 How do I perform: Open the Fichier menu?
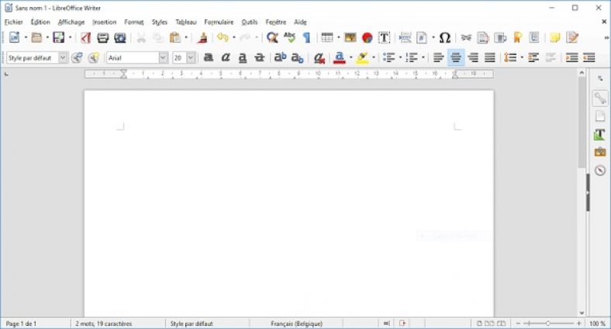14,23
